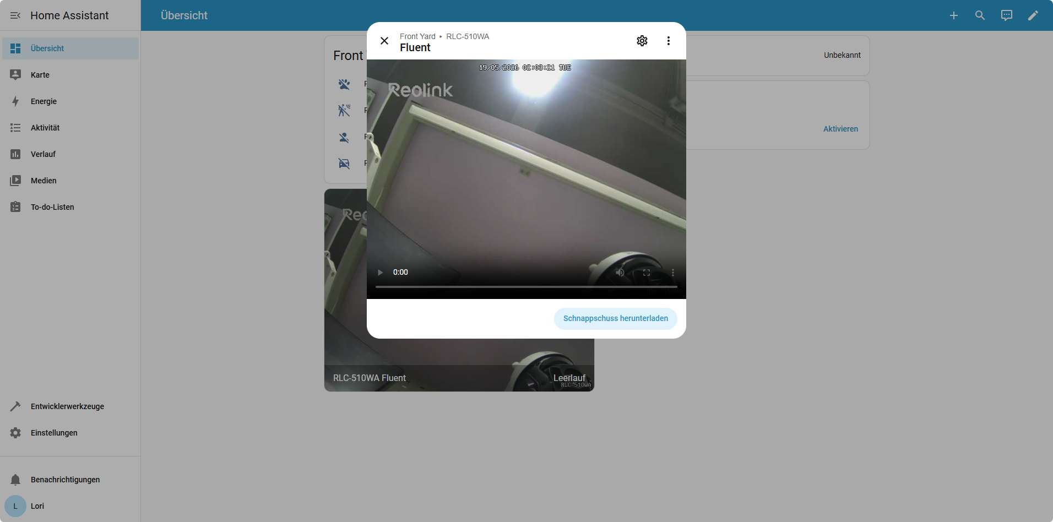Click the motion detection walking icon

pyautogui.click(x=344, y=111)
